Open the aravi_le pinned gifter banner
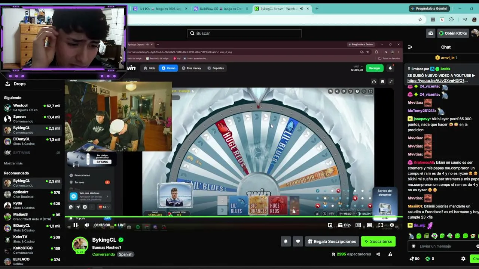479x269 pixels. 446,58
